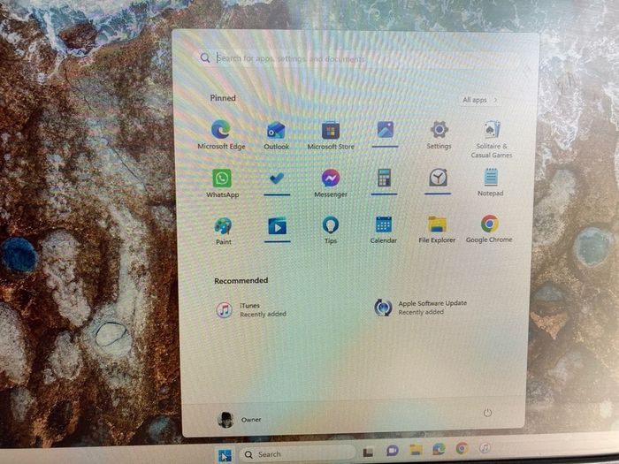
Task: Open iTunes on the taskbar
Action: click(485, 447)
